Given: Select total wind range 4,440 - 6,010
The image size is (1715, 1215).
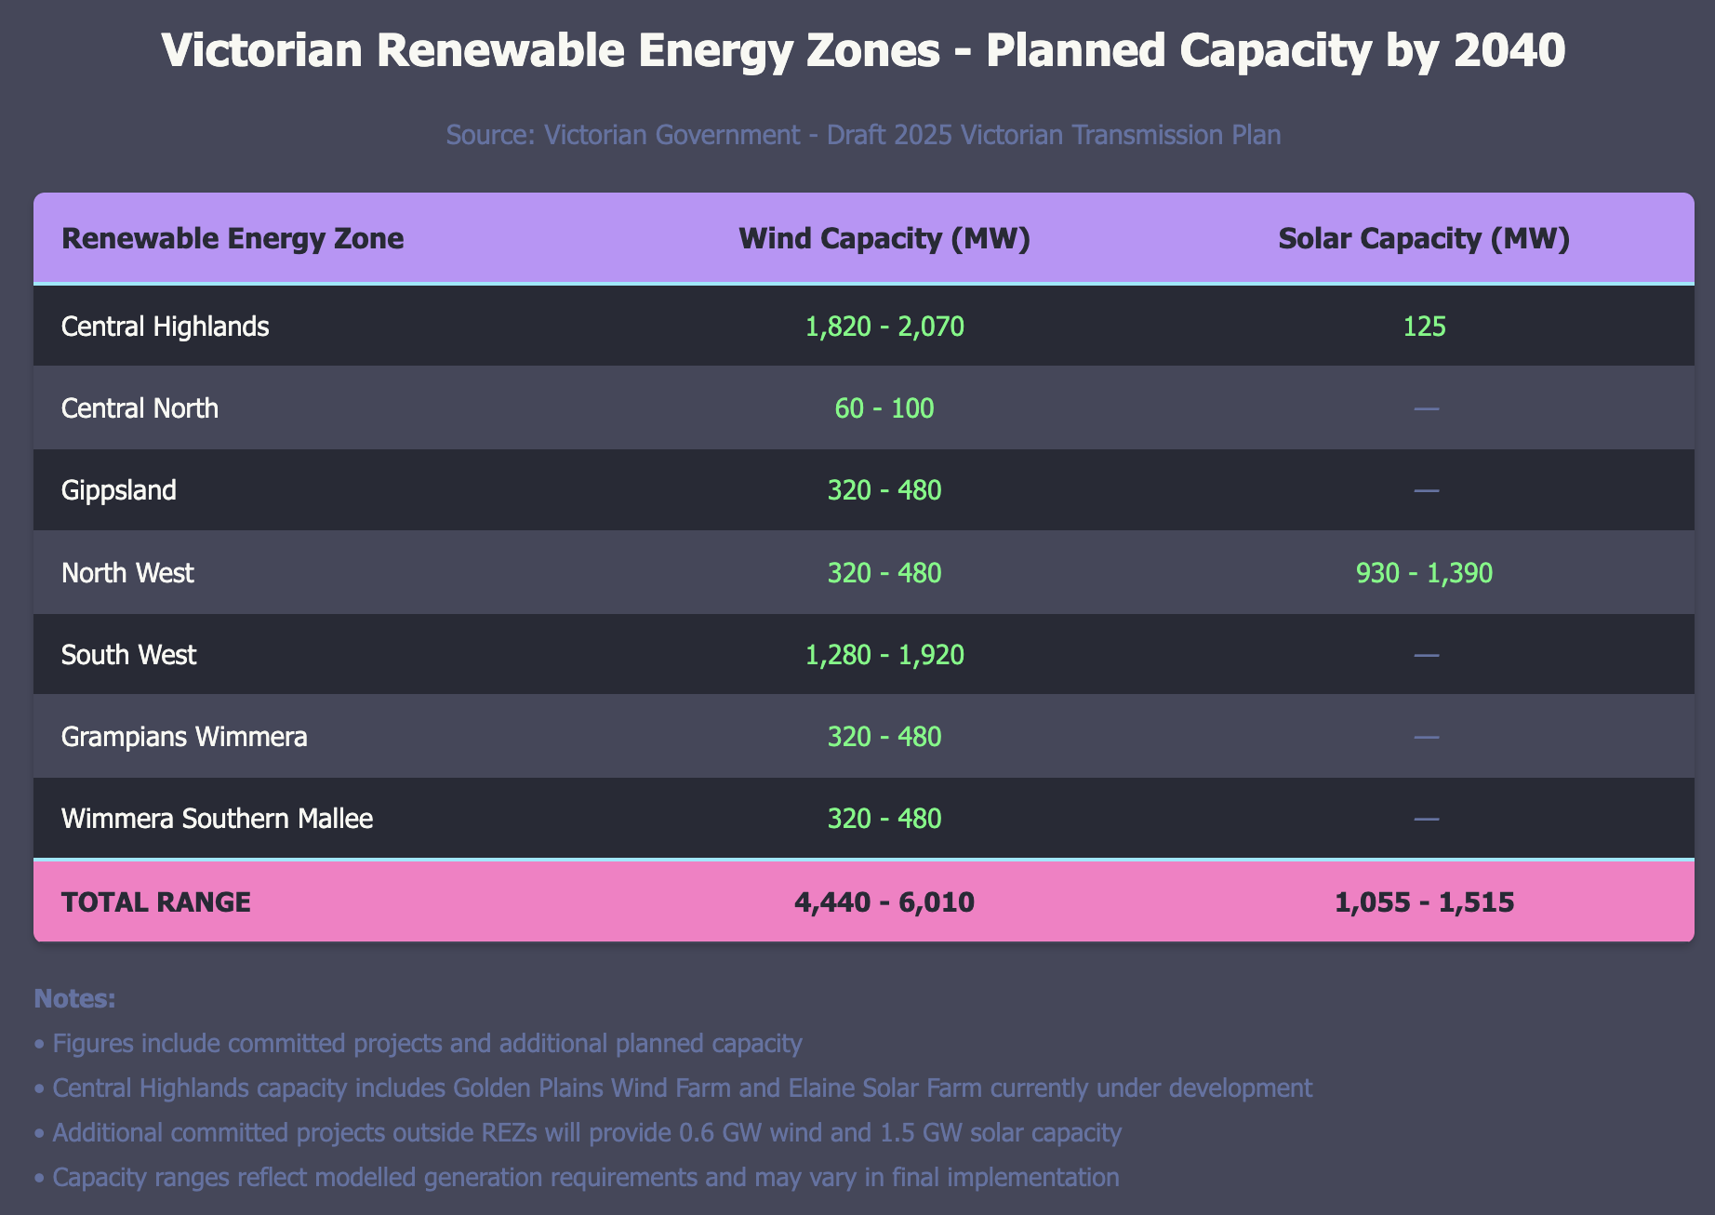Looking at the screenshot, I should pos(884,901).
